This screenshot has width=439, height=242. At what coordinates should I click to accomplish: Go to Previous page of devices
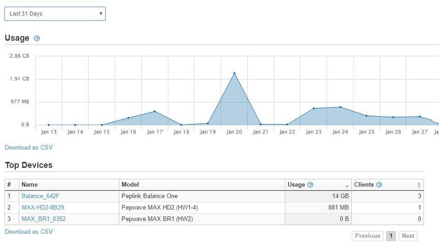(367, 236)
